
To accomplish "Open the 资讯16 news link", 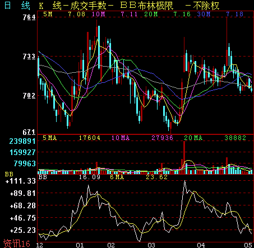I will point(17,244).
